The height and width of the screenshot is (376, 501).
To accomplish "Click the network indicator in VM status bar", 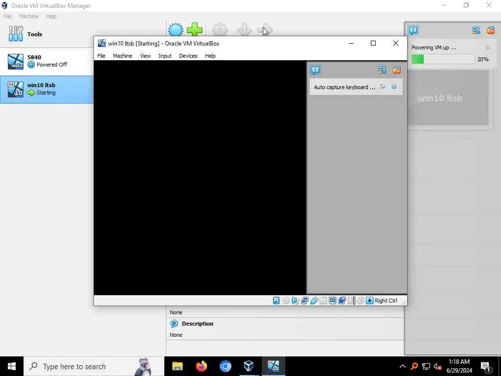I will [304, 301].
